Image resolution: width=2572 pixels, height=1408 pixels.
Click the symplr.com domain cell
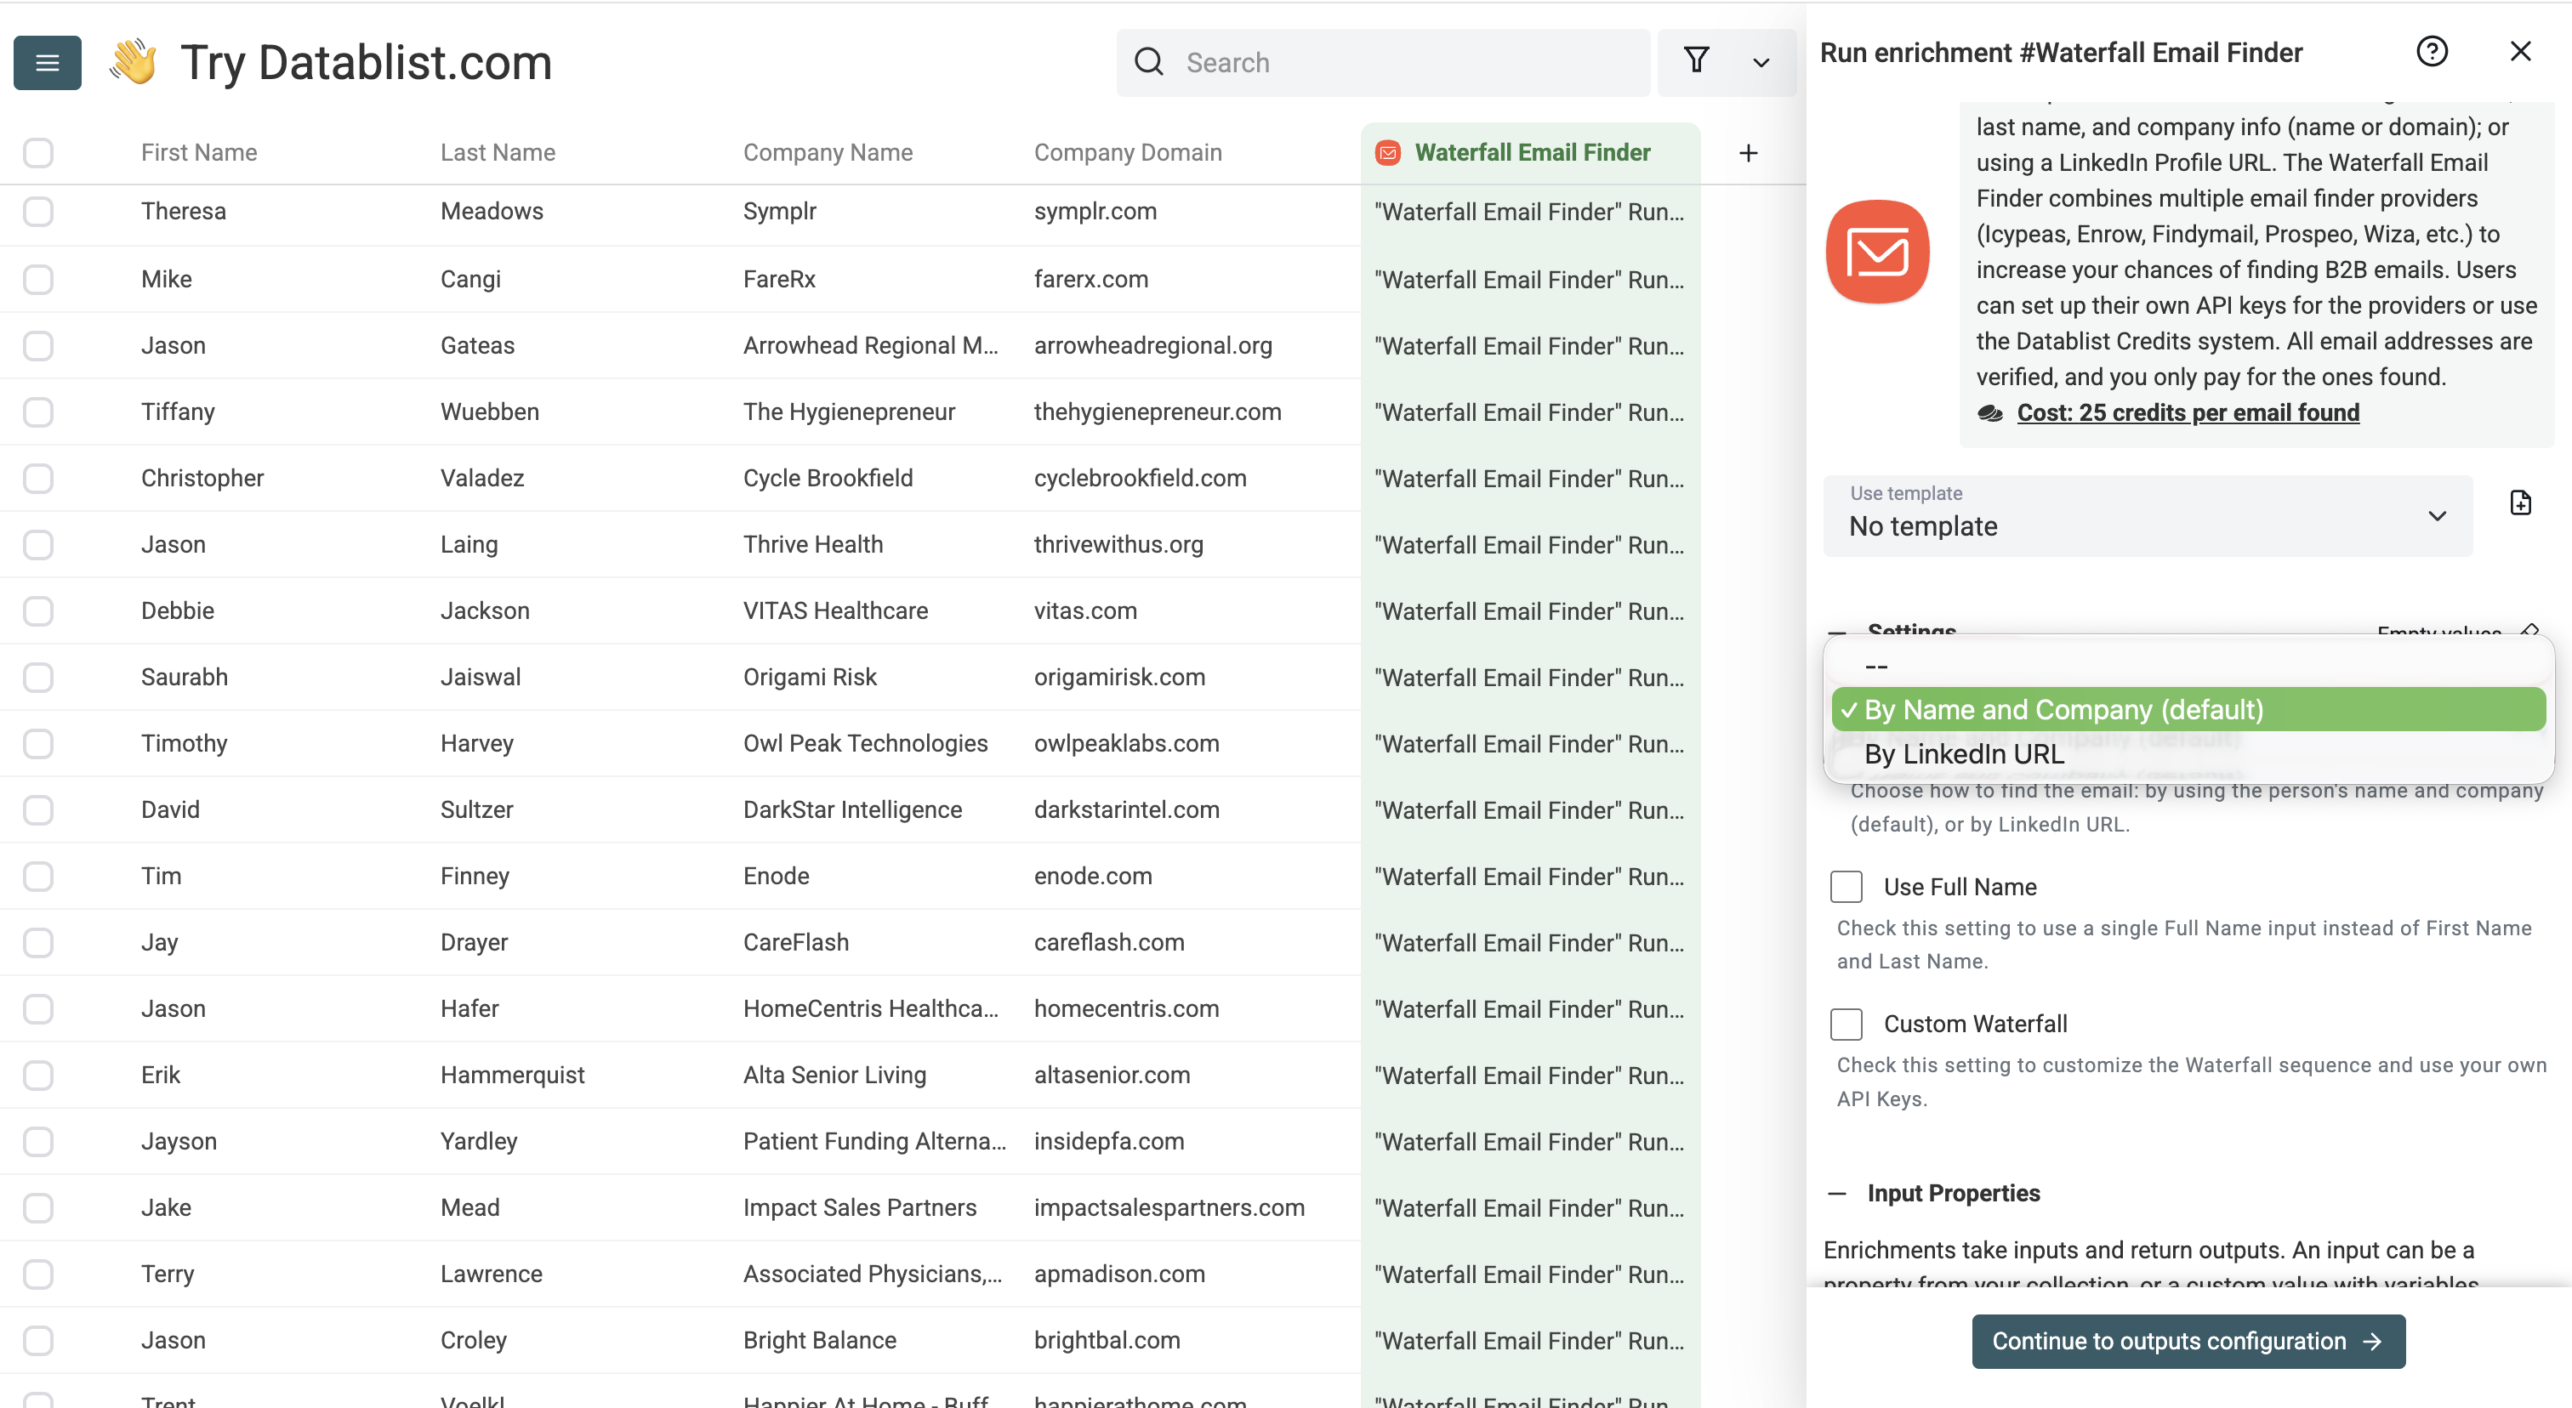1095,212
